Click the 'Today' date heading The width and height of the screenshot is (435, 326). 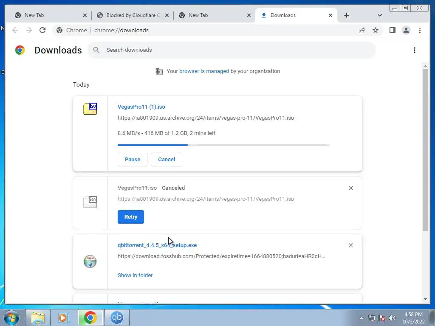81,84
